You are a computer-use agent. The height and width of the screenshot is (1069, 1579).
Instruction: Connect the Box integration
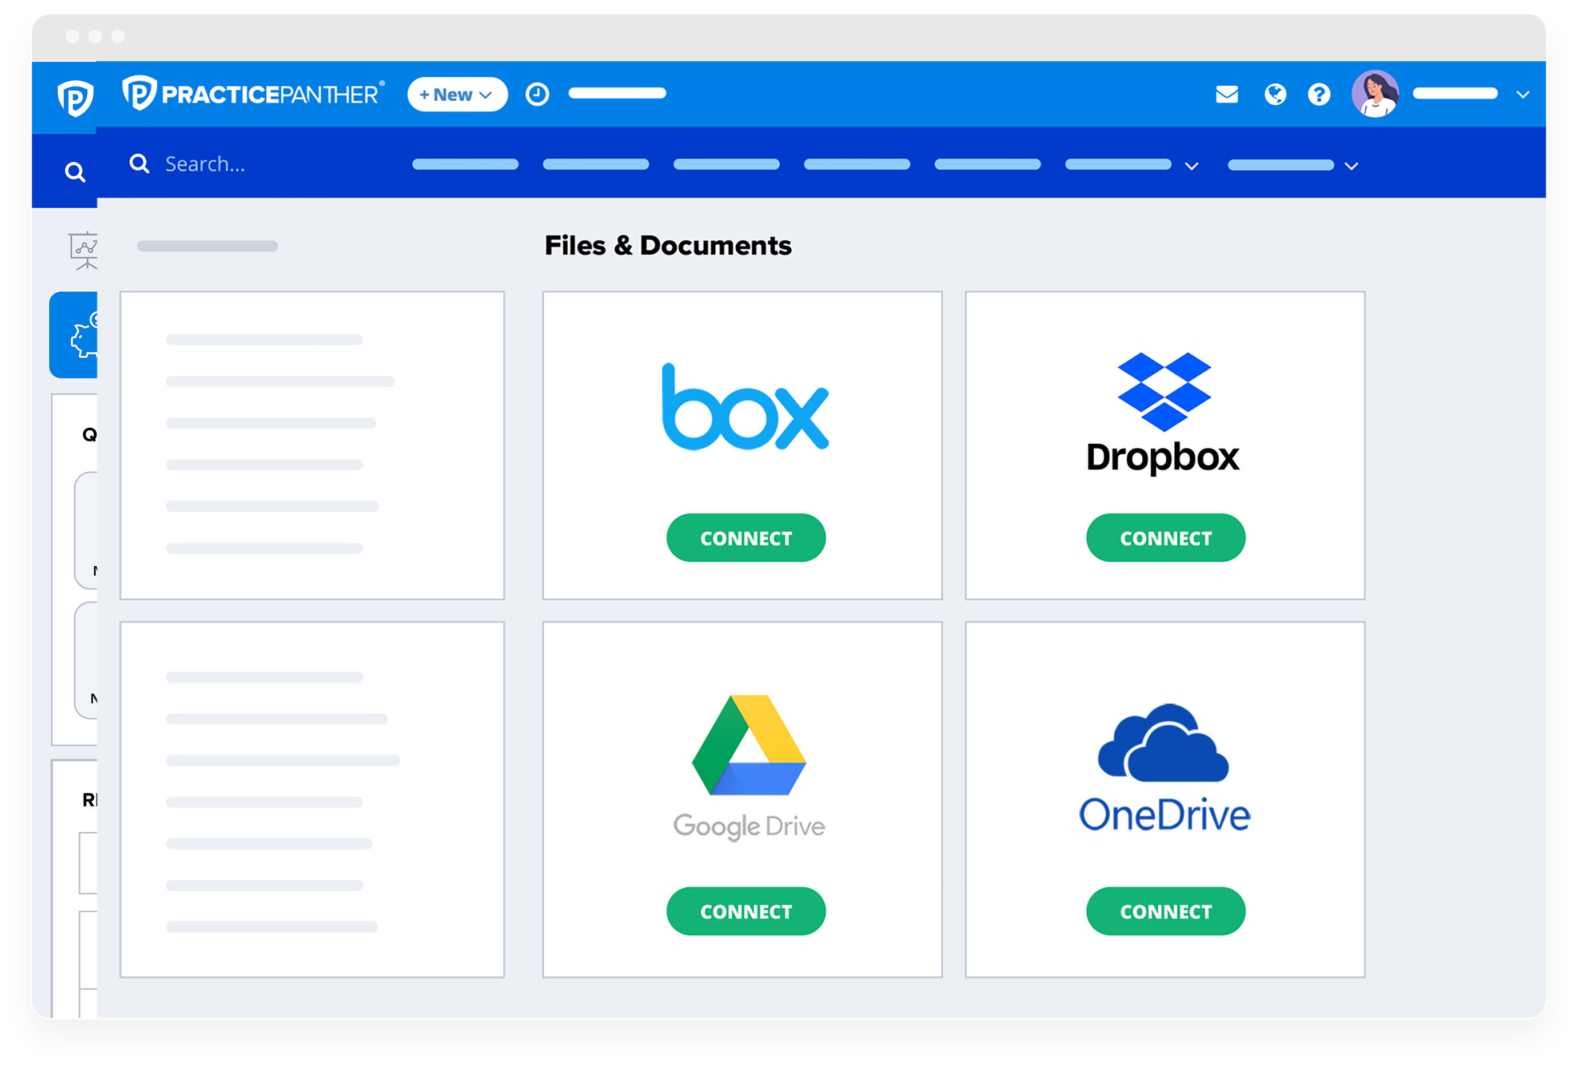click(x=745, y=538)
